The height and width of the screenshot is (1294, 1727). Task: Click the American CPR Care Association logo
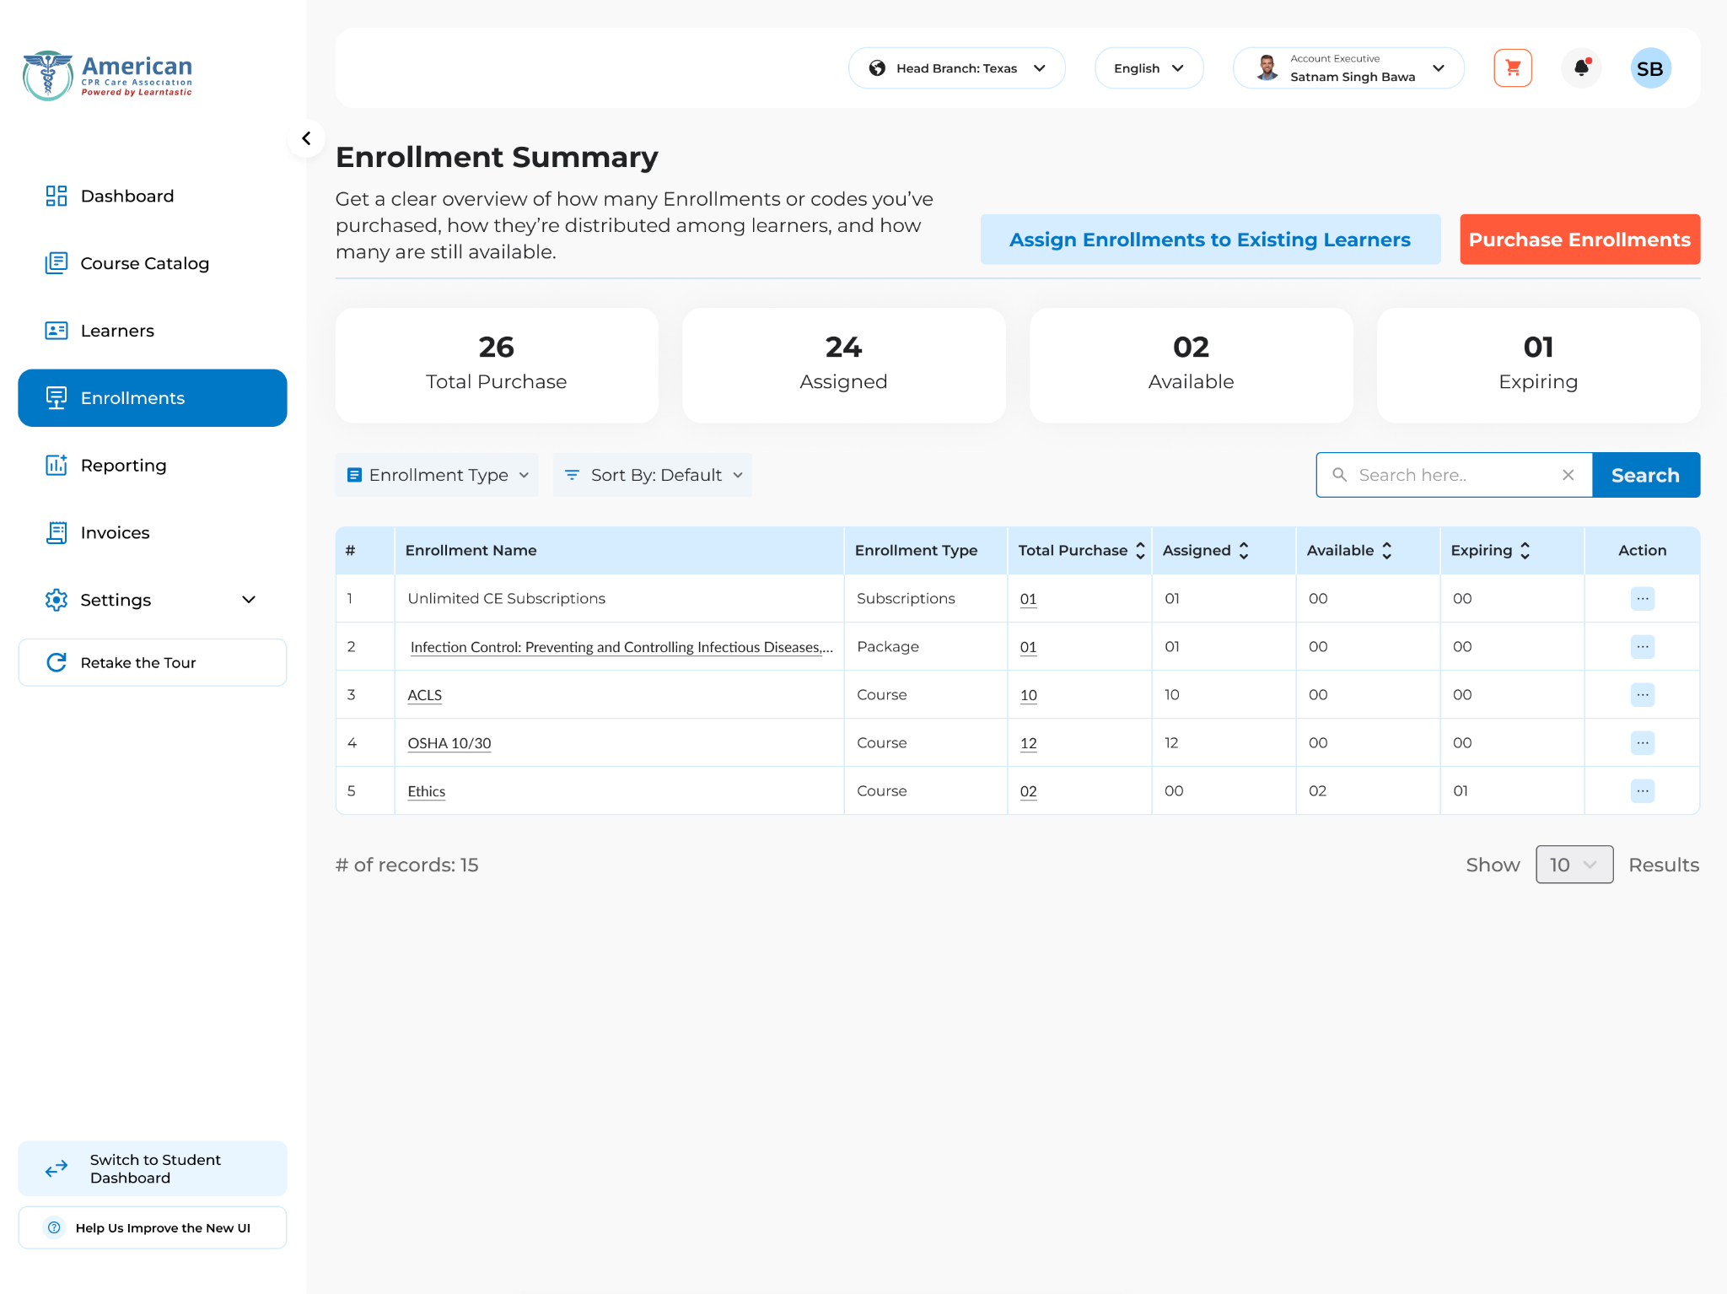tap(107, 76)
